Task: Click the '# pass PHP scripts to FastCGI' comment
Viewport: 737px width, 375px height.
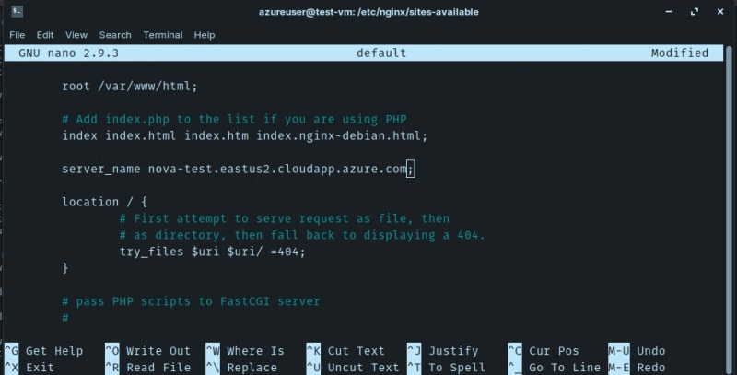Action: point(191,301)
